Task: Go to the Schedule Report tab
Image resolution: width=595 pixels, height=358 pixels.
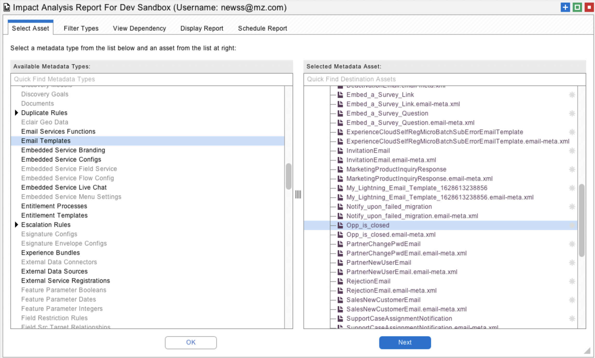Action: pos(262,28)
